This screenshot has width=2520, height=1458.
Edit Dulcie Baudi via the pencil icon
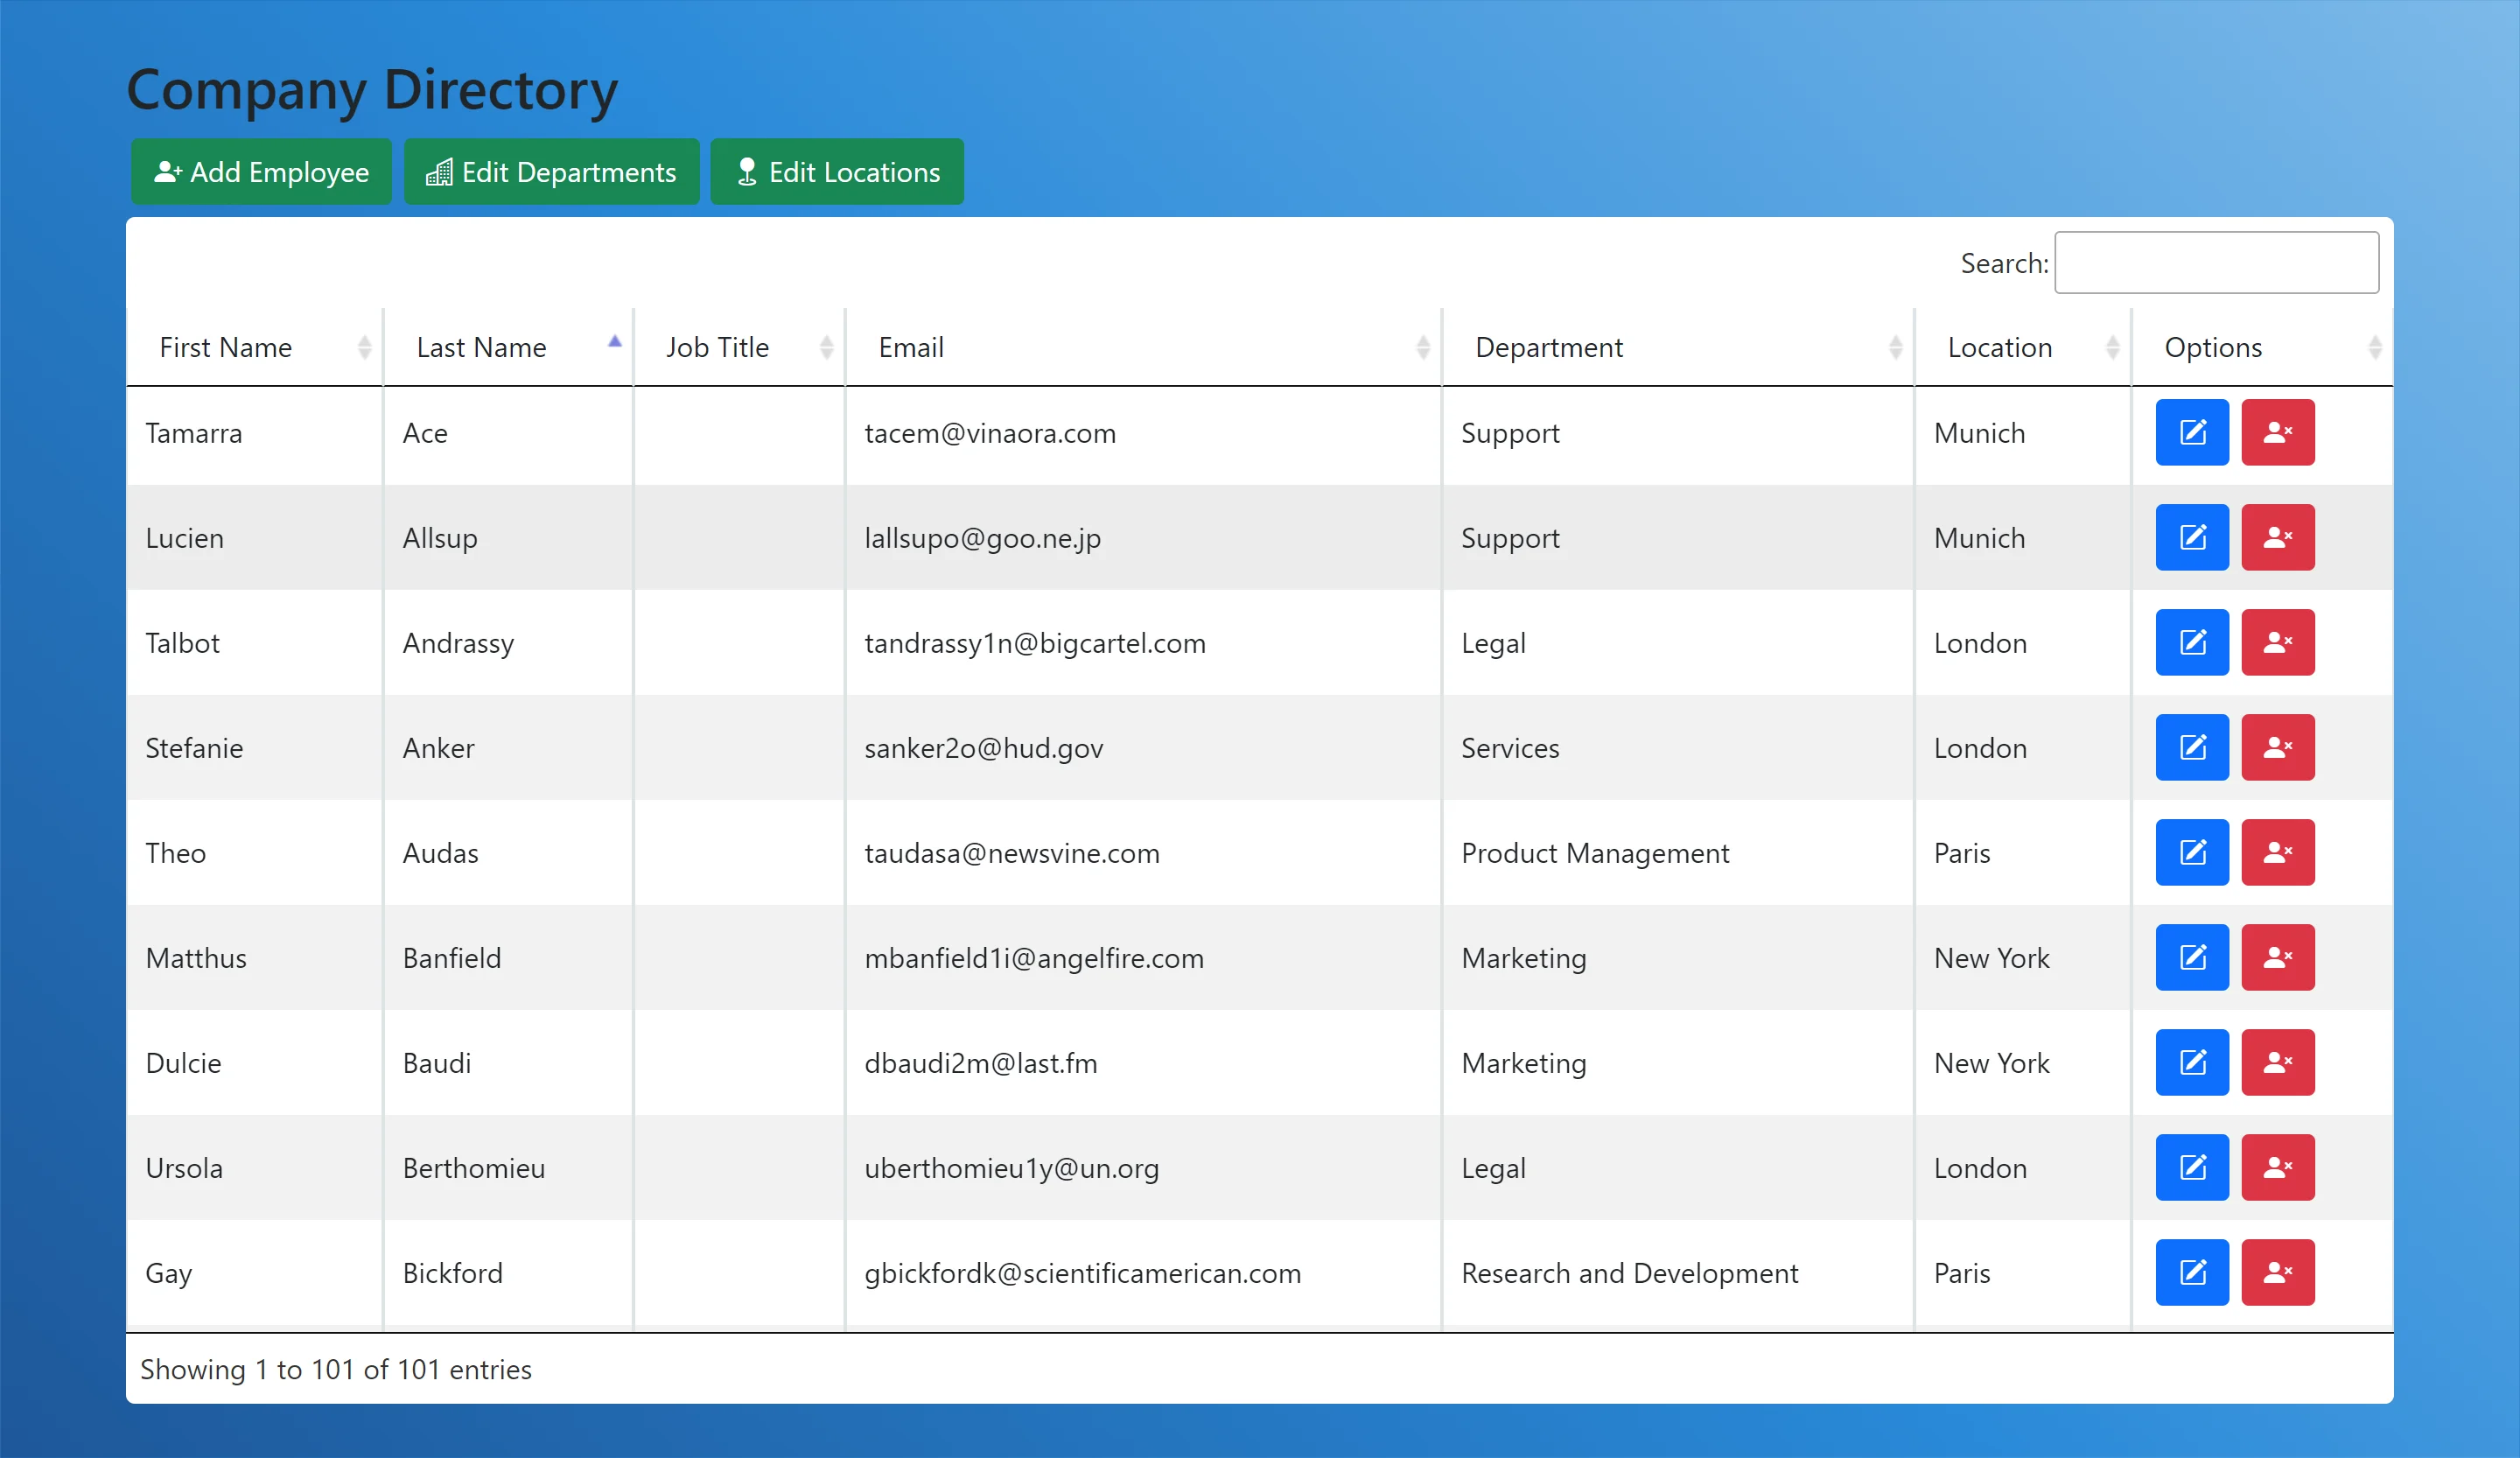pyautogui.click(x=2191, y=1062)
